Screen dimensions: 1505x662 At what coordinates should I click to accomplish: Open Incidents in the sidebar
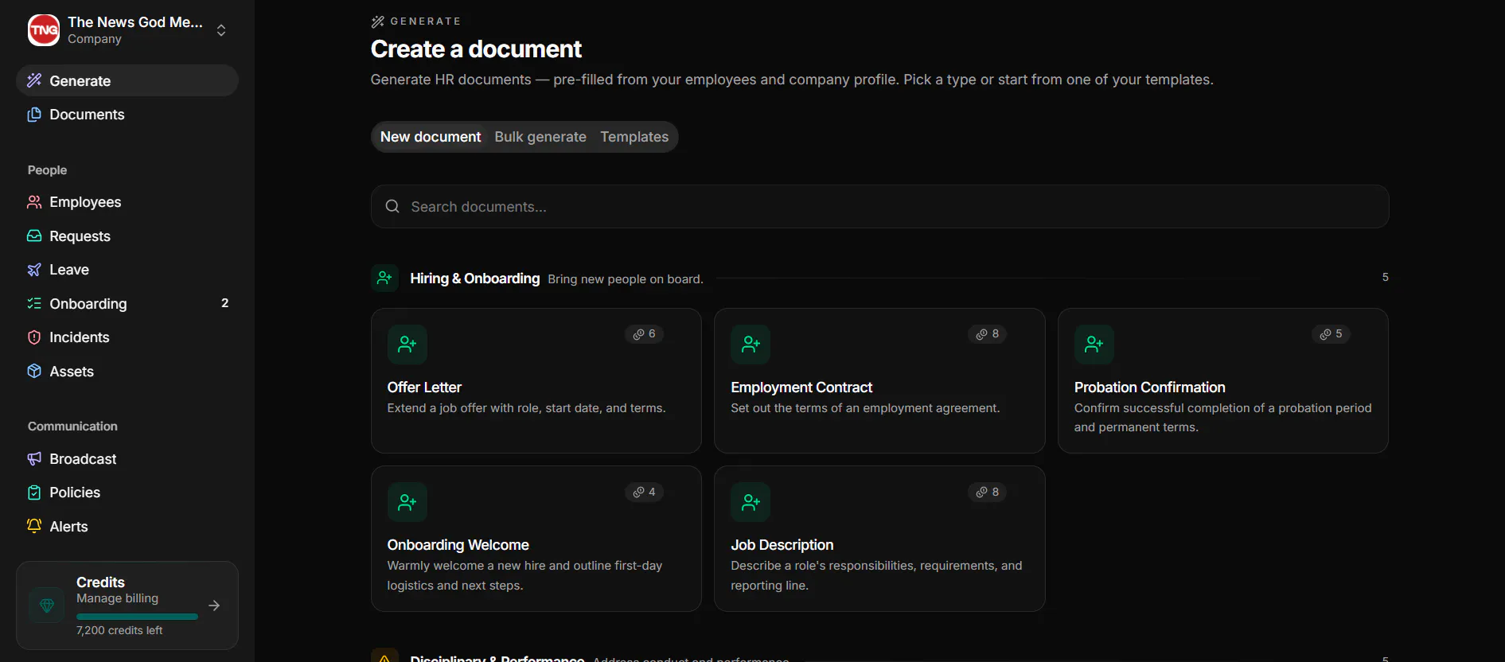tap(127, 337)
